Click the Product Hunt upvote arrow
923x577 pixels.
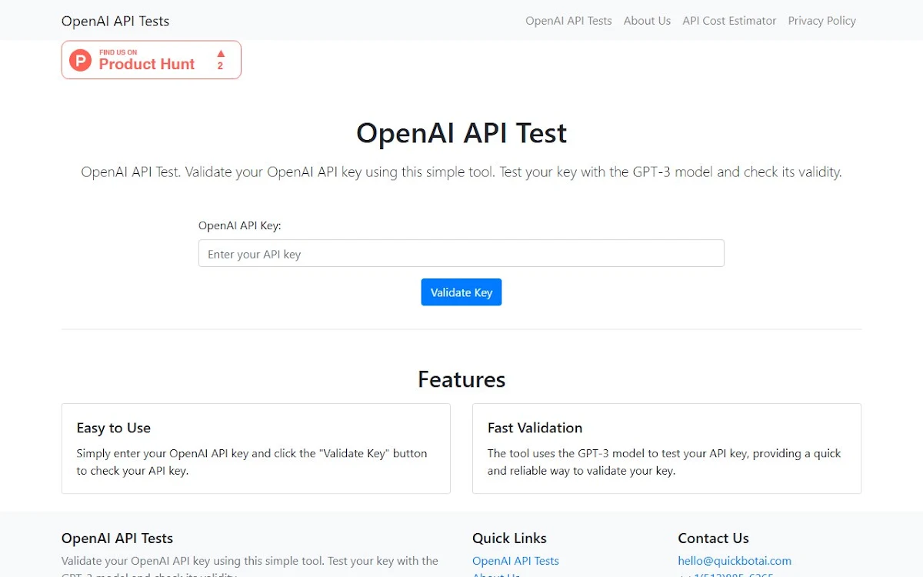221,54
